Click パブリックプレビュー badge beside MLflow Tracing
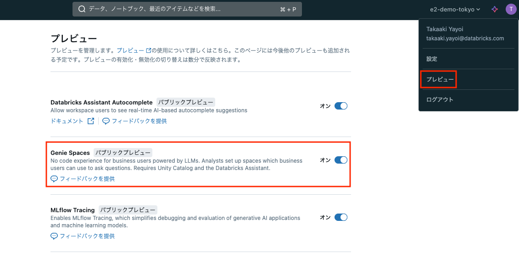 (x=128, y=210)
